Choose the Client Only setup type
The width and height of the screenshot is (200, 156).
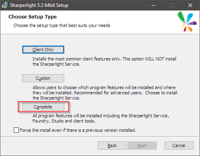[x=43, y=50]
